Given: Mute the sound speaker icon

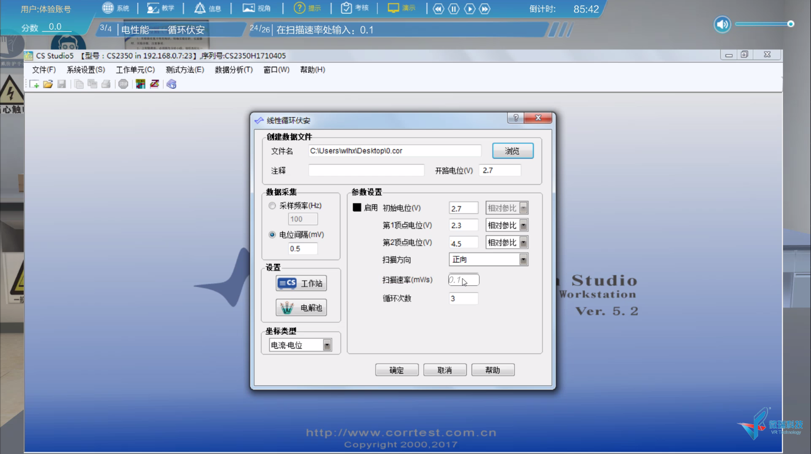Looking at the screenshot, I should [x=722, y=24].
